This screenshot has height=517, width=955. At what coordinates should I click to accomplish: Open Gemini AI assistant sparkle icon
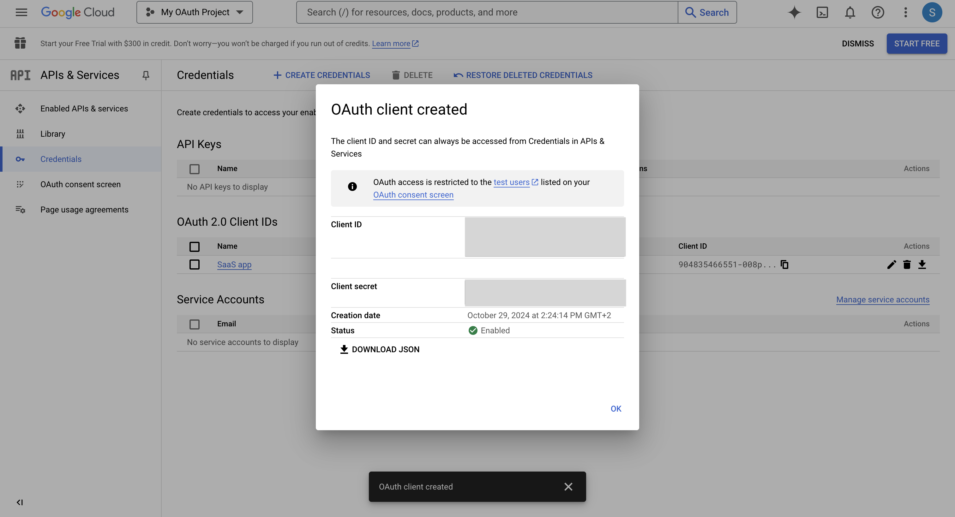point(794,12)
